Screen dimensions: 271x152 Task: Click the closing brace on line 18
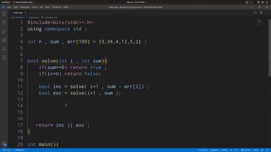(x=29, y=132)
